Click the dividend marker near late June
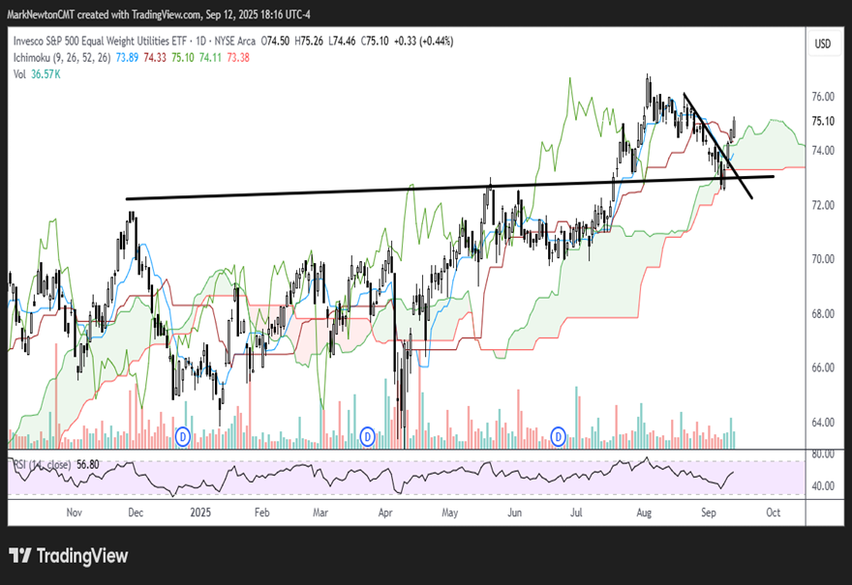 (x=558, y=436)
